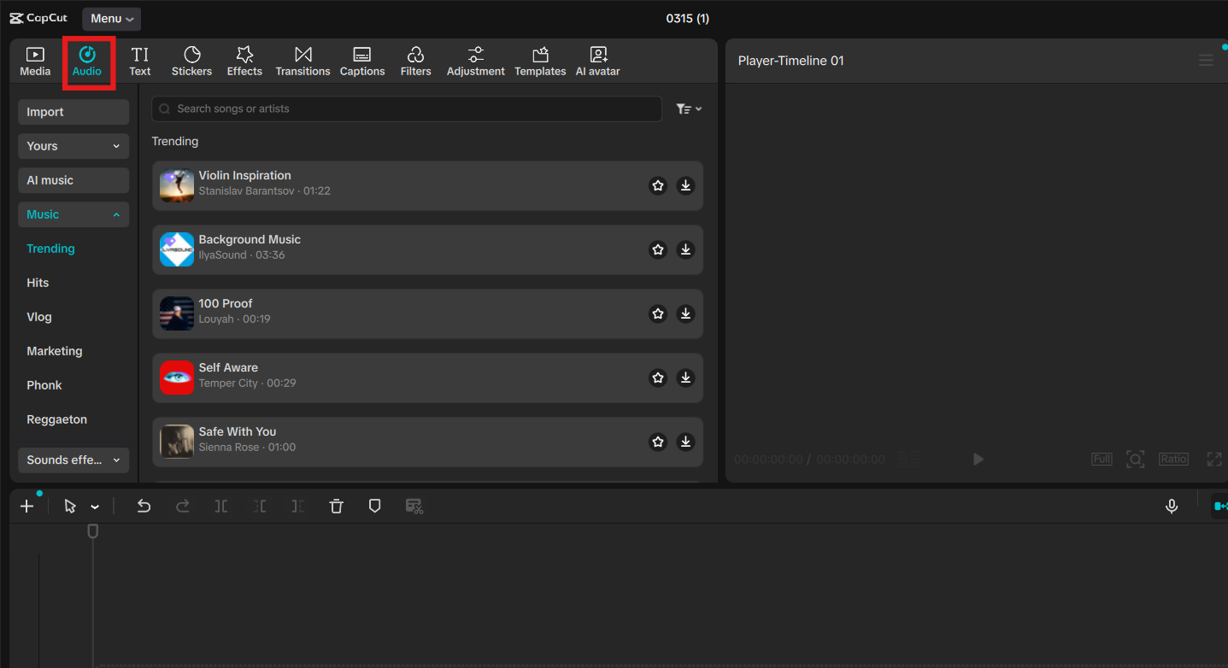Open the Effects tab

[x=244, y=62]
